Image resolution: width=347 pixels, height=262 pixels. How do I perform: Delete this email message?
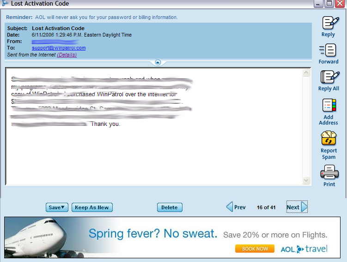(170, 207)
